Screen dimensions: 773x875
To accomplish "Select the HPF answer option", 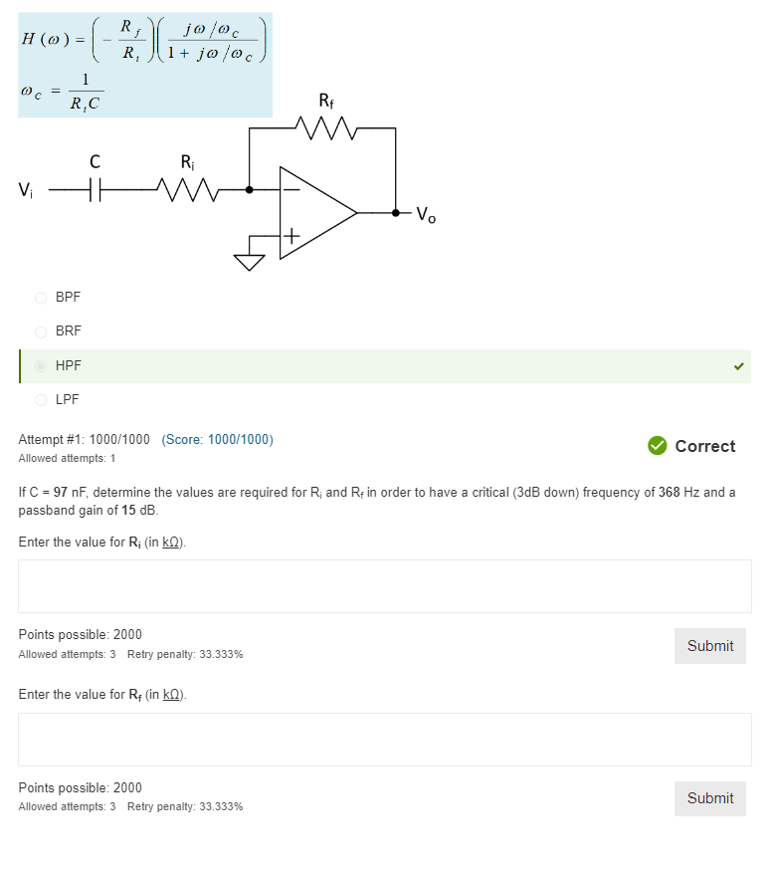I will [x=41, y=365].
